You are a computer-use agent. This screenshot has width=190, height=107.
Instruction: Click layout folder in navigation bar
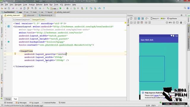point(49,12)
